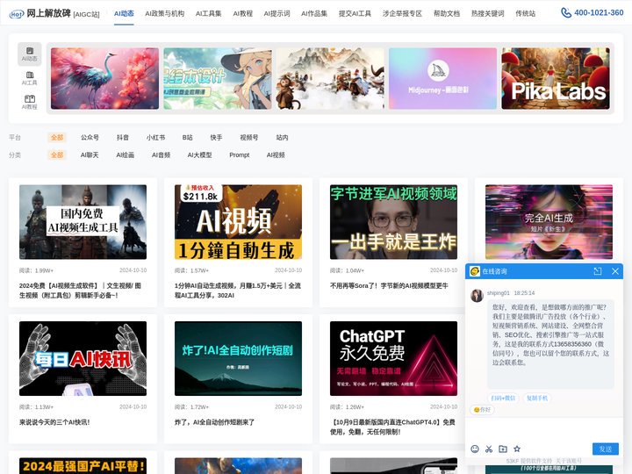This screenshot has width=632, height=474.
Task: Open the AI政策与机构 navigation tab
Action: 164,14
